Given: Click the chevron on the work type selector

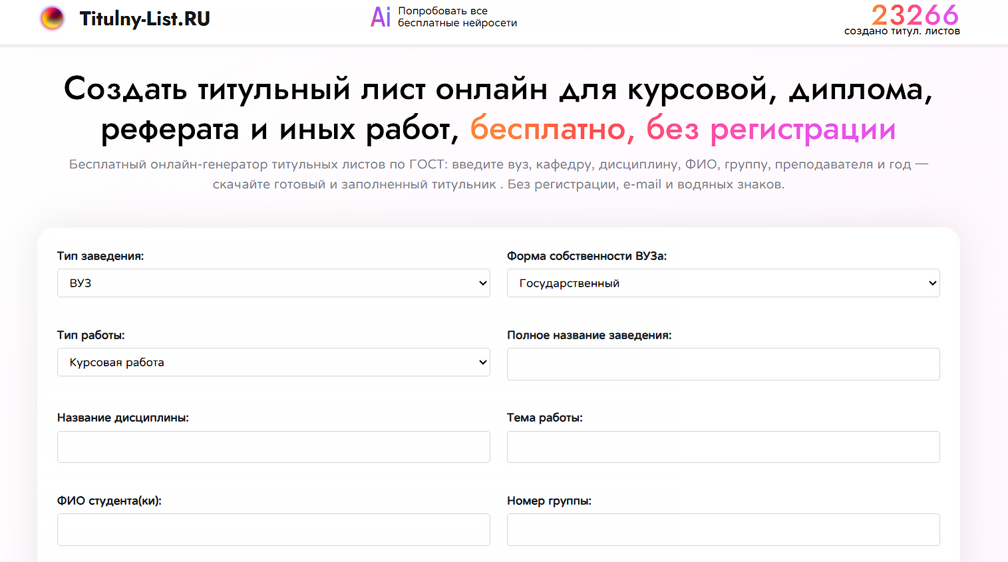Looking at the screenshot, I should pyautogui.click(x=482, y=362).
